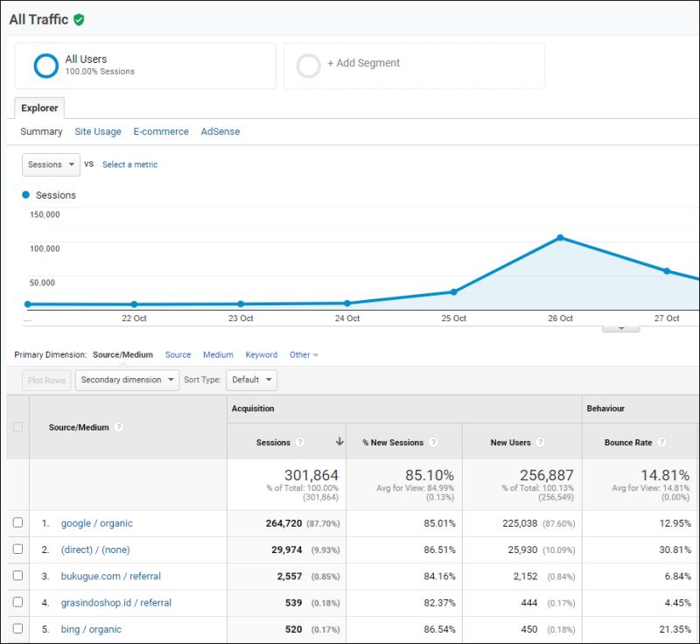Image resolution: width=700 pixels, height=644 pixels.
Task: Click the Select a metric link
Action: click(x=129, y=164)
